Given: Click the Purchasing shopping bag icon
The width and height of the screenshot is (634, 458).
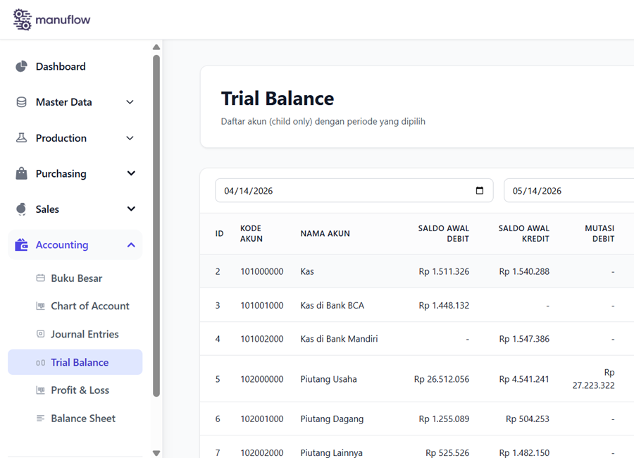Looking at the screenshot, I should coord(21,173).
